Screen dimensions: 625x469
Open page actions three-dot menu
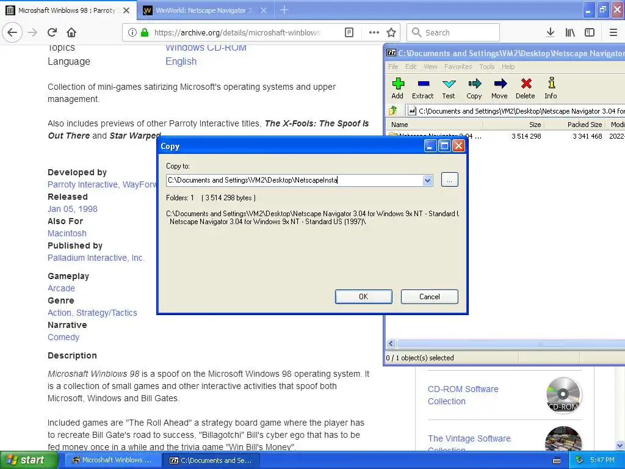[x=374, y=32]
